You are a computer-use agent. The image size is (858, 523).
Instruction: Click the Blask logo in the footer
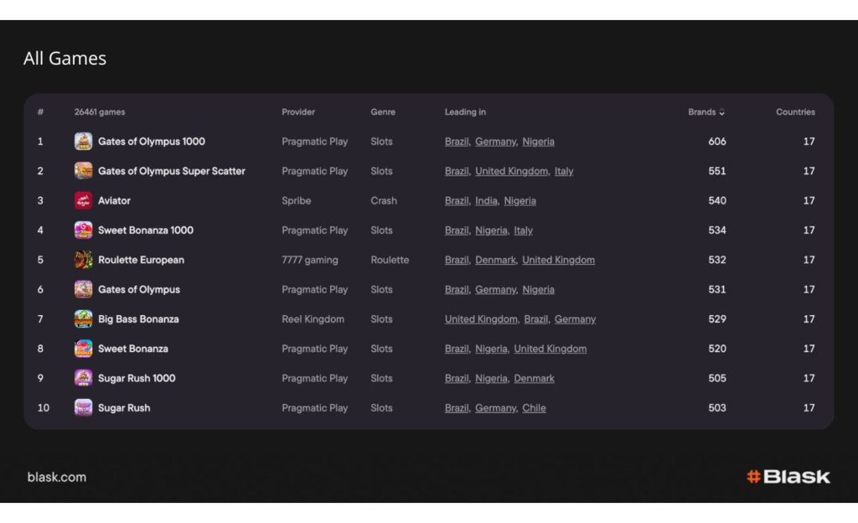tap(788, 477)
